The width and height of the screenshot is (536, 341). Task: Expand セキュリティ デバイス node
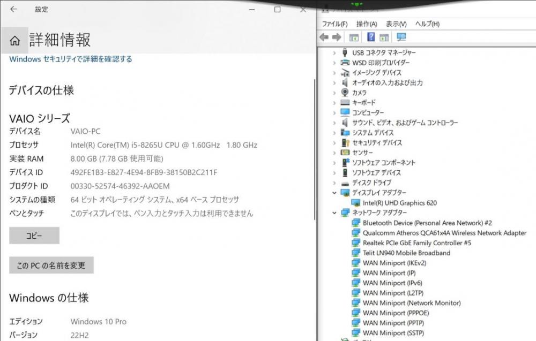coord(334,143)
